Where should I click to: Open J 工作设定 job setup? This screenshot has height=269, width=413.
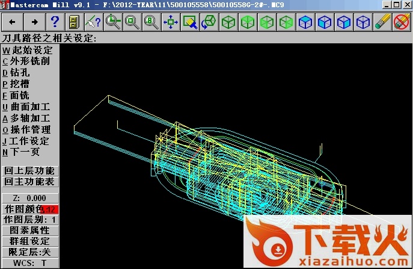pos(26,141)
